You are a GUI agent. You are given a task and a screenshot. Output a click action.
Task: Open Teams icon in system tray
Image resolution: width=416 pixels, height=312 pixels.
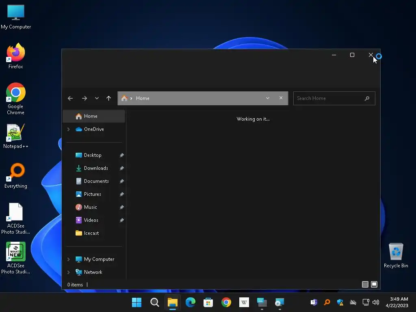[x=314, y=302]
